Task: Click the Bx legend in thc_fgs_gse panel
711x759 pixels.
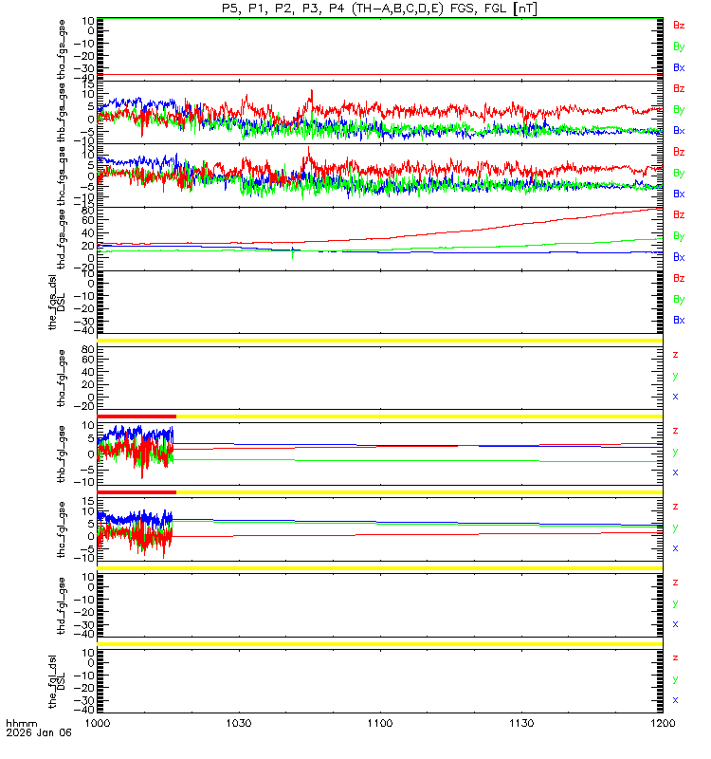Action: tap(679, 194)
